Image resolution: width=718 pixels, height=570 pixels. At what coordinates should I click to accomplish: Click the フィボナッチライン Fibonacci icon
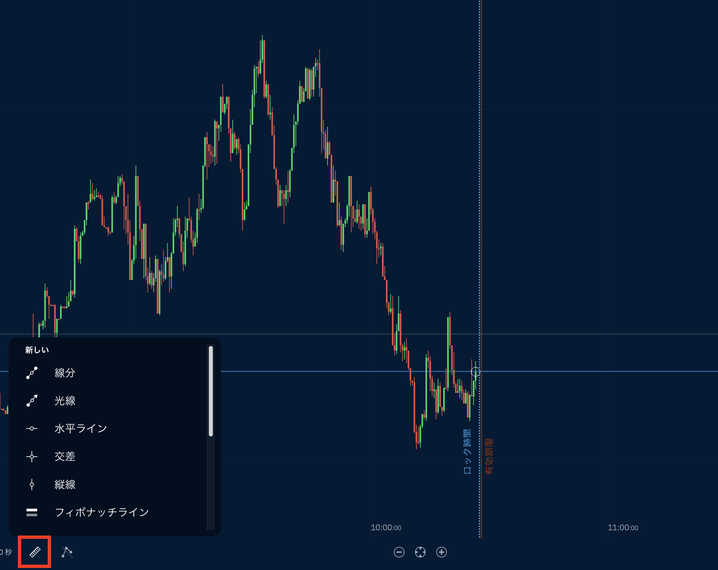pos(32,512)
